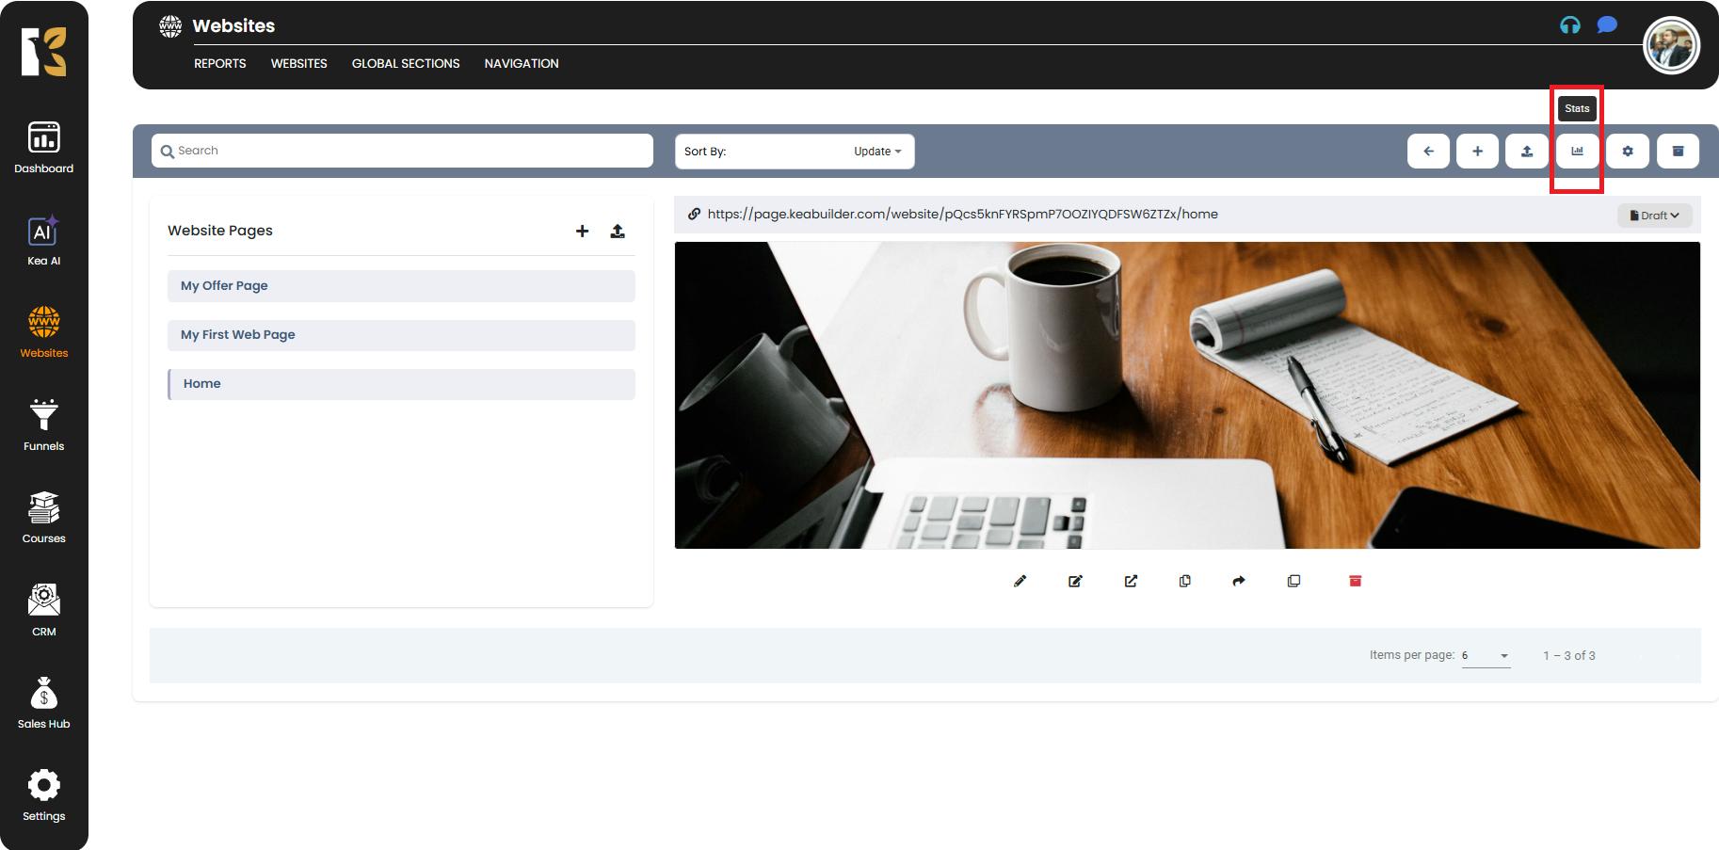
Task: Open page in new tab icon
Action: (1131, 581)
